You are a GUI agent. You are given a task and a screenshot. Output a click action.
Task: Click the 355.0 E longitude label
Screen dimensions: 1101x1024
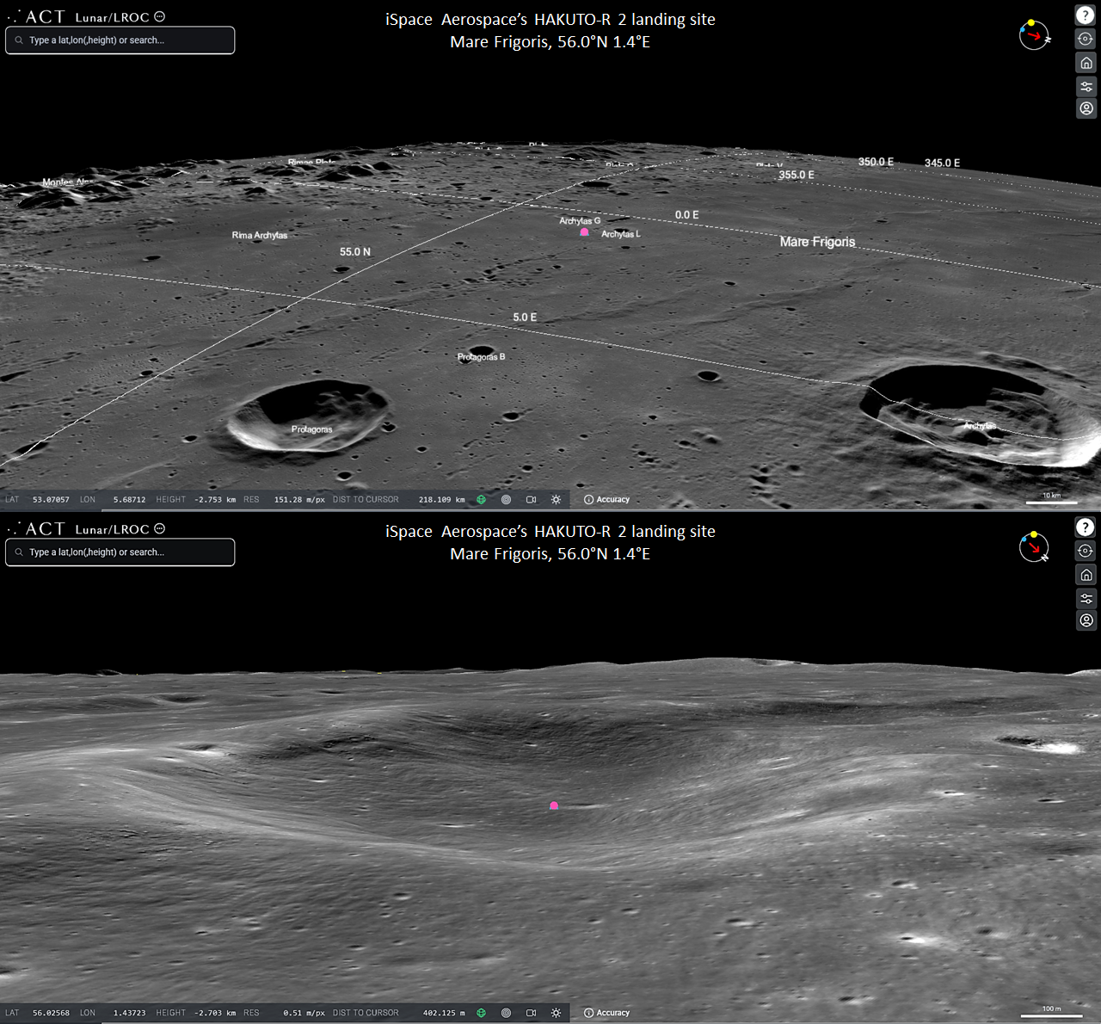797,175
